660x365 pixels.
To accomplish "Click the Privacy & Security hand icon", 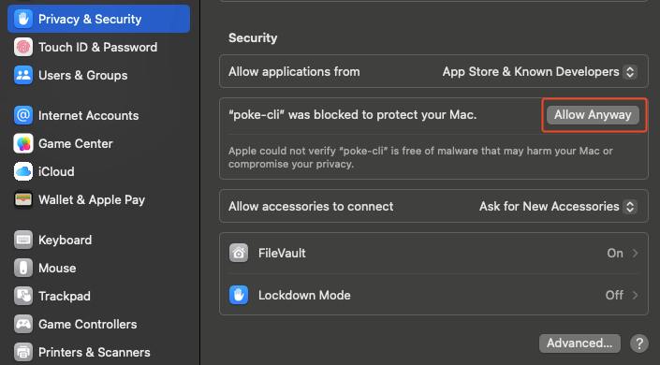I will pos(23,19).
